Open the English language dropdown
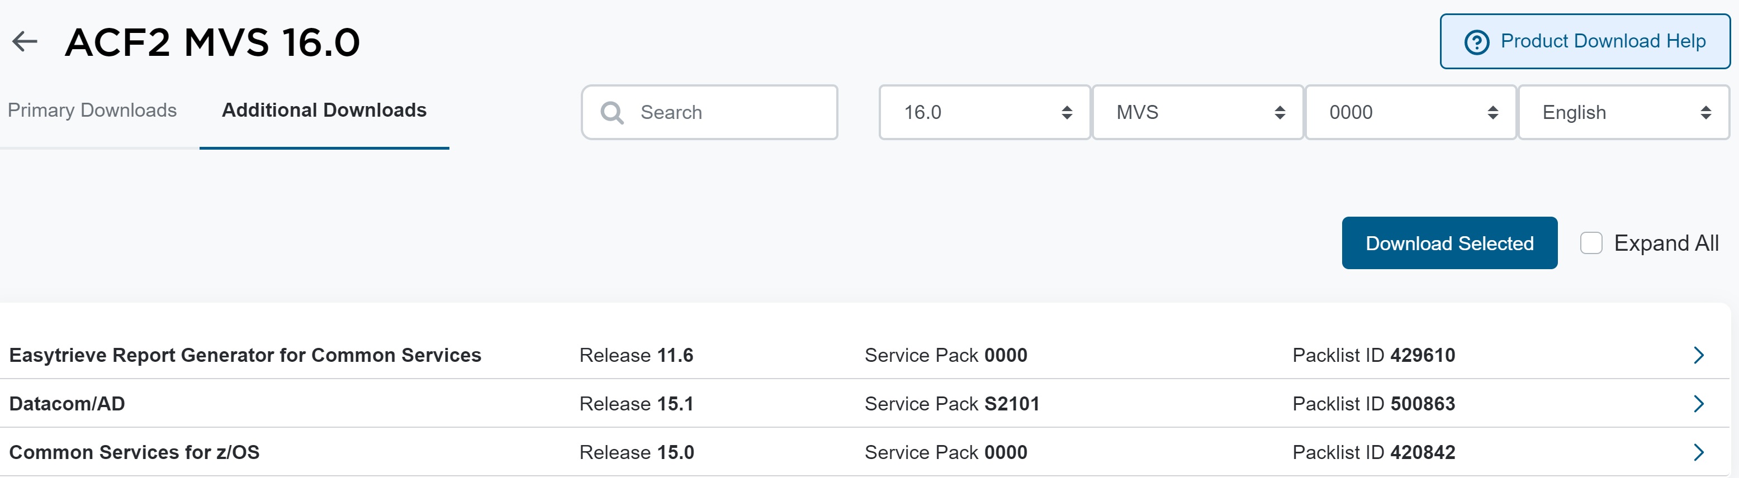This screenshot has width=1739, height=478. pos(1623,113)
